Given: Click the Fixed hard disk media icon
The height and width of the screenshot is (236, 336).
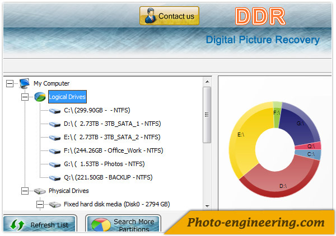Looking at the screenshot, I should tap(55, 205).
